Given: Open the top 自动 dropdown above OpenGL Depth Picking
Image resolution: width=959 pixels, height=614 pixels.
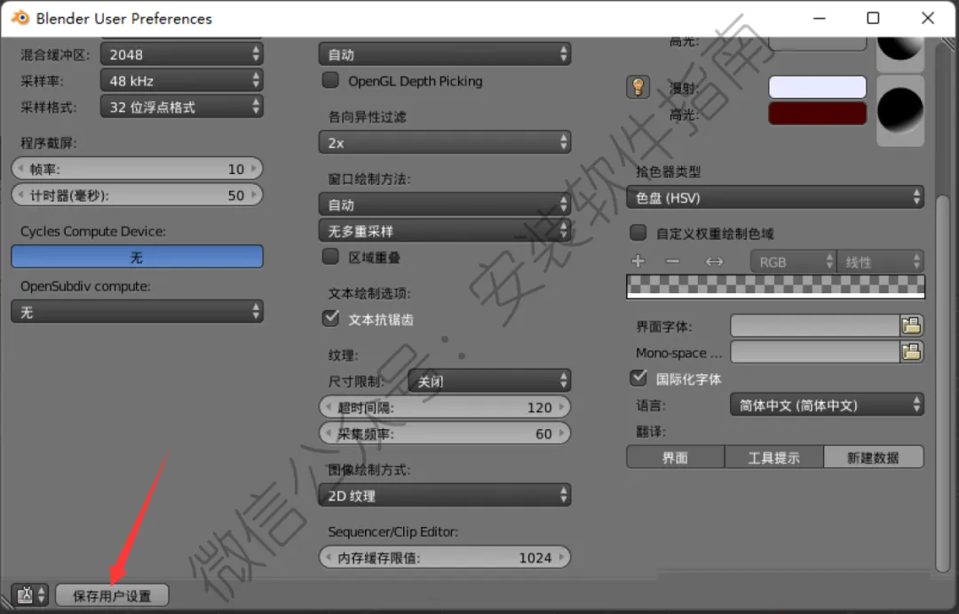Looking at the screenshot, I should point(445,54).
